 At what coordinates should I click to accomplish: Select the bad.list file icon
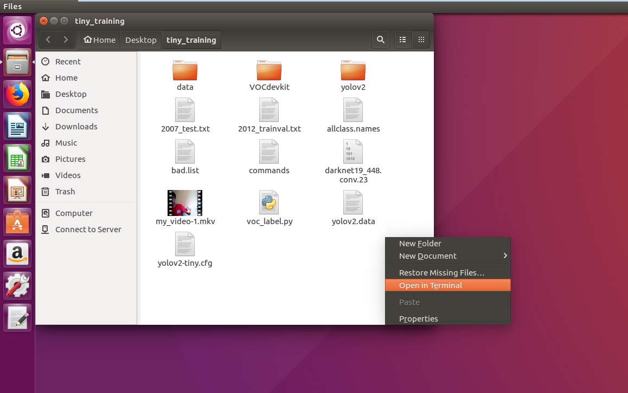tap(184, 152)
